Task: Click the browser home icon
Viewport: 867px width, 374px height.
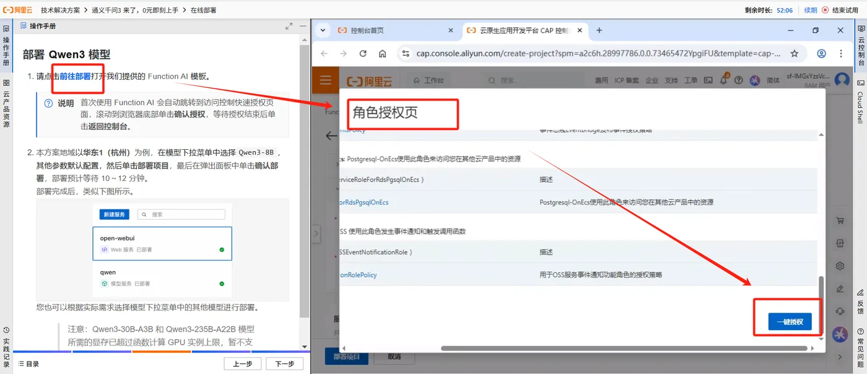Action: (x=382, y=54)
